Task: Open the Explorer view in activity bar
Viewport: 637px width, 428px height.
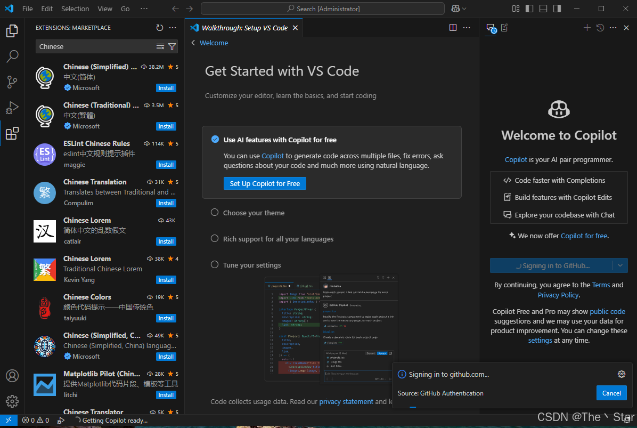Action: pos(12,31)
